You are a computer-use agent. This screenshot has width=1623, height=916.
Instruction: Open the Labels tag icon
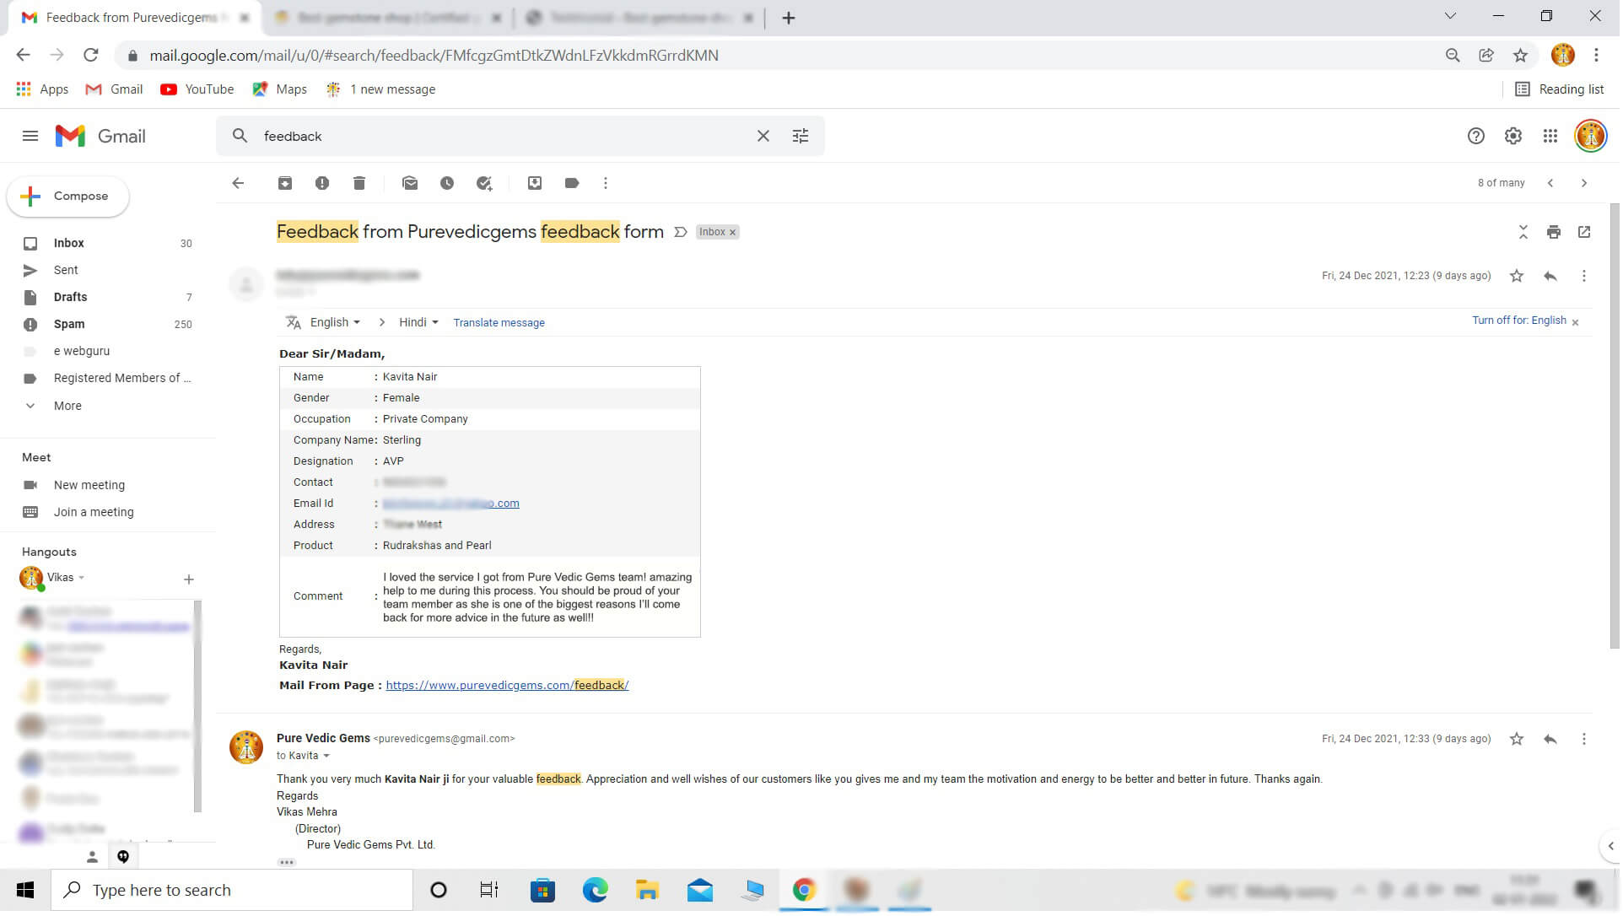point(572,183)
